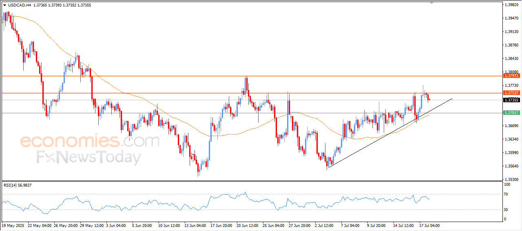This screenshot has width=522, height=231.
Task: Click the 1.35640 price axis value
Action: point(511,166)
